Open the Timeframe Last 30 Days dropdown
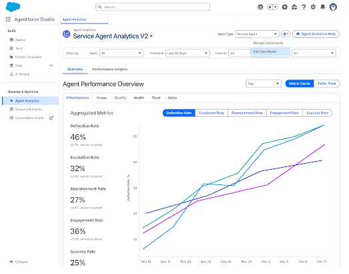This screenshot has height=274, width=349. pyautogui.click(x=188, y=53)
